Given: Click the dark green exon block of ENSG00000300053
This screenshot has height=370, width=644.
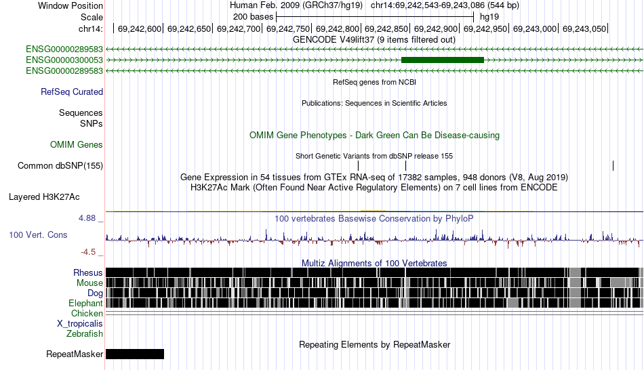Looking at the screenshot, I should pos(443,60).
